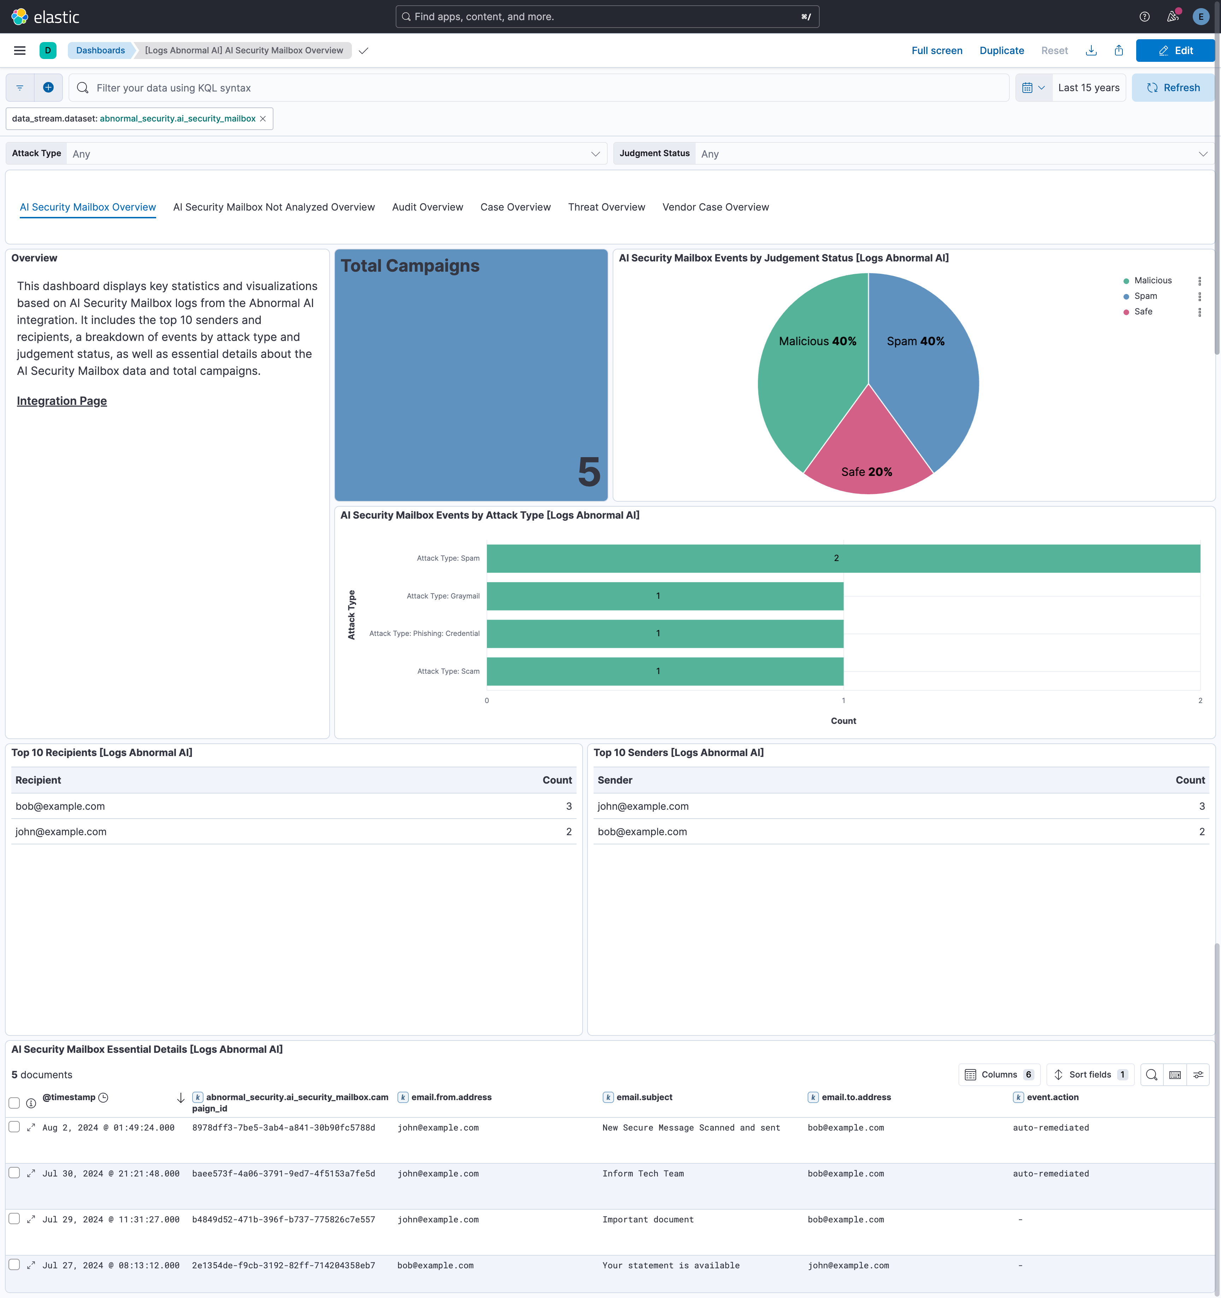
Task: Check the Jul 30 document row checkbox
Action: point(14,1173)
